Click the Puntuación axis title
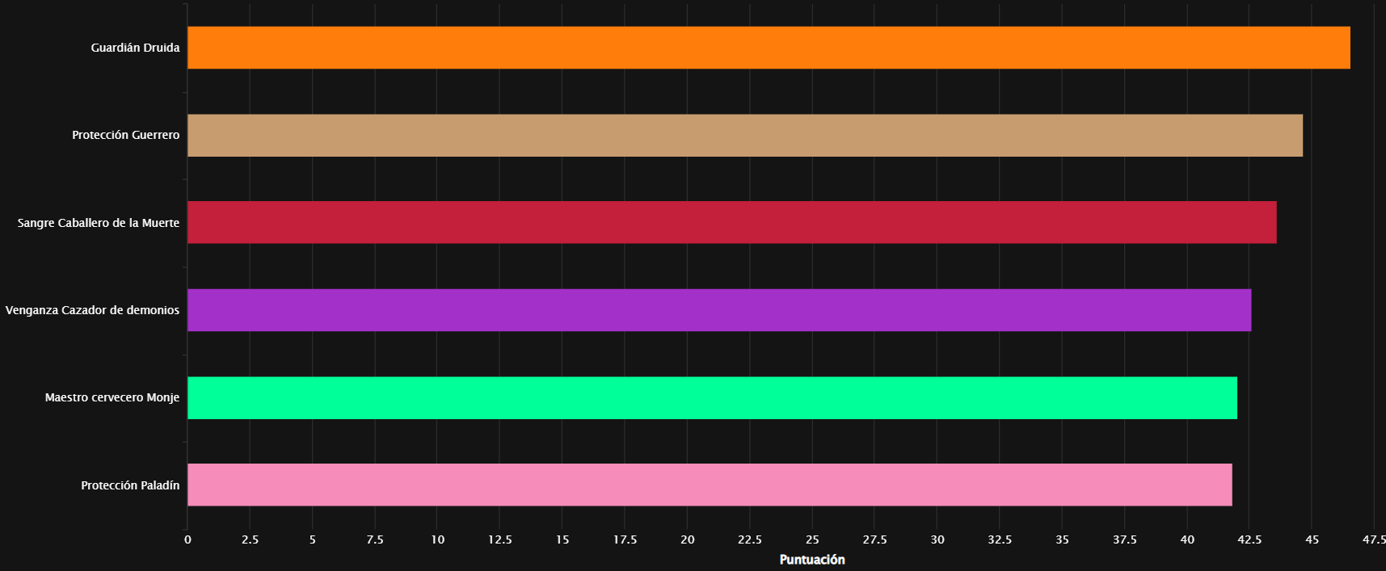Image resolution: width=1386 pixels, height=571 pixels. point(812,560)
